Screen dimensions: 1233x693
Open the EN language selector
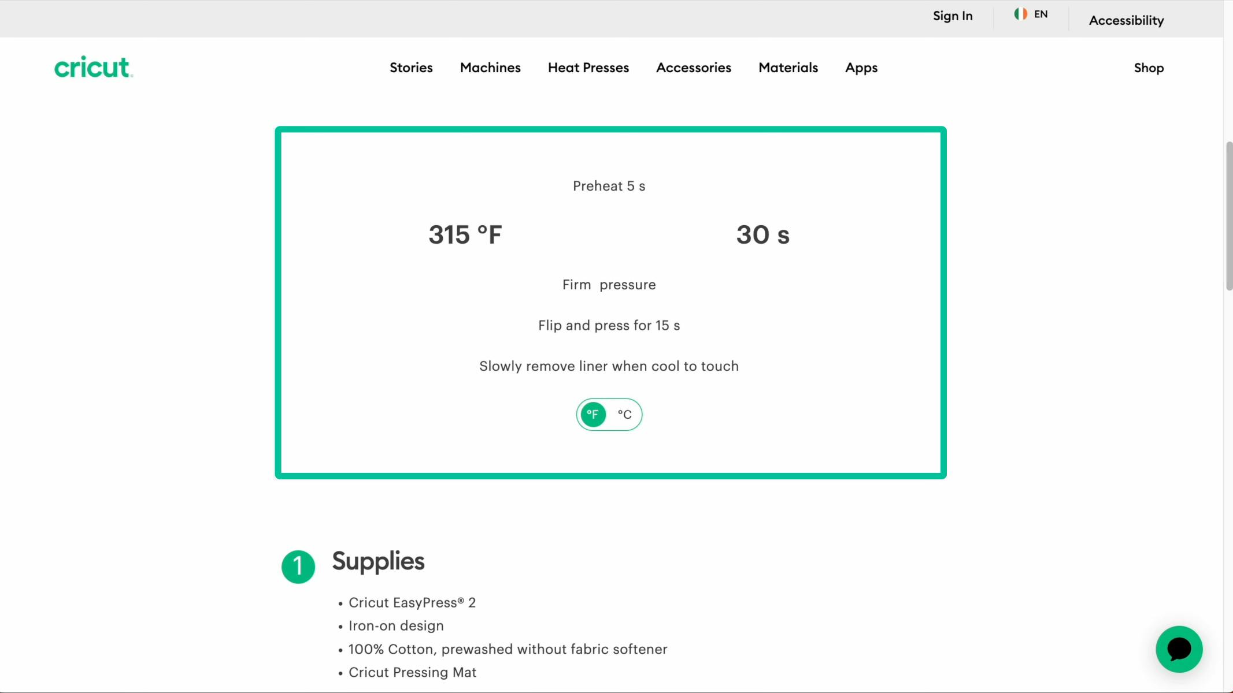pos(1041,14)
